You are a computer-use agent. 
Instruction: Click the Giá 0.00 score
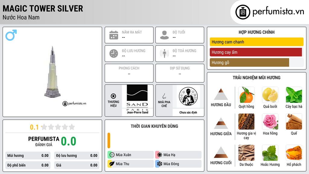pyautogui.click(x=77, y=165)
